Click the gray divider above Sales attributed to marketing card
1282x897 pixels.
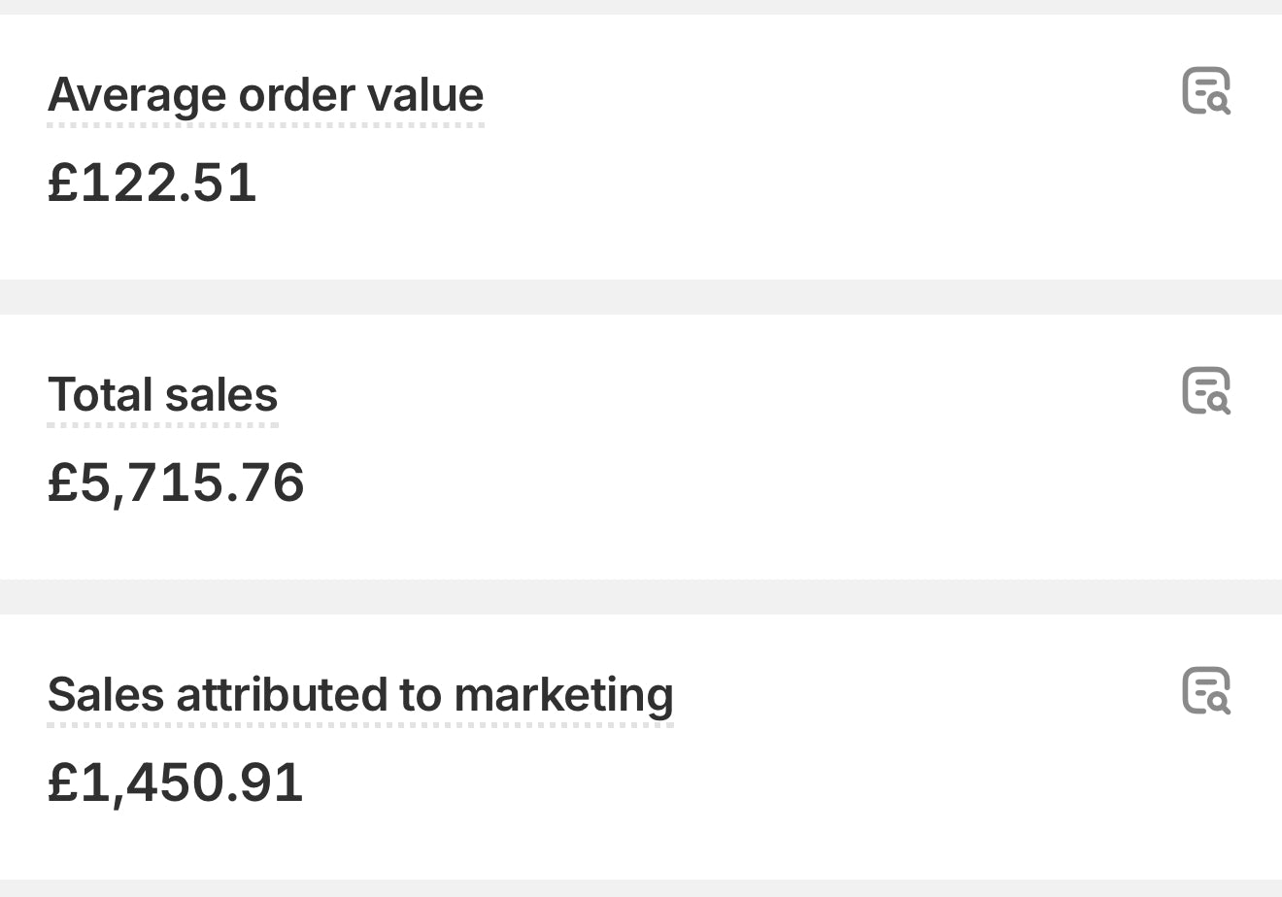tap(641, 596)
